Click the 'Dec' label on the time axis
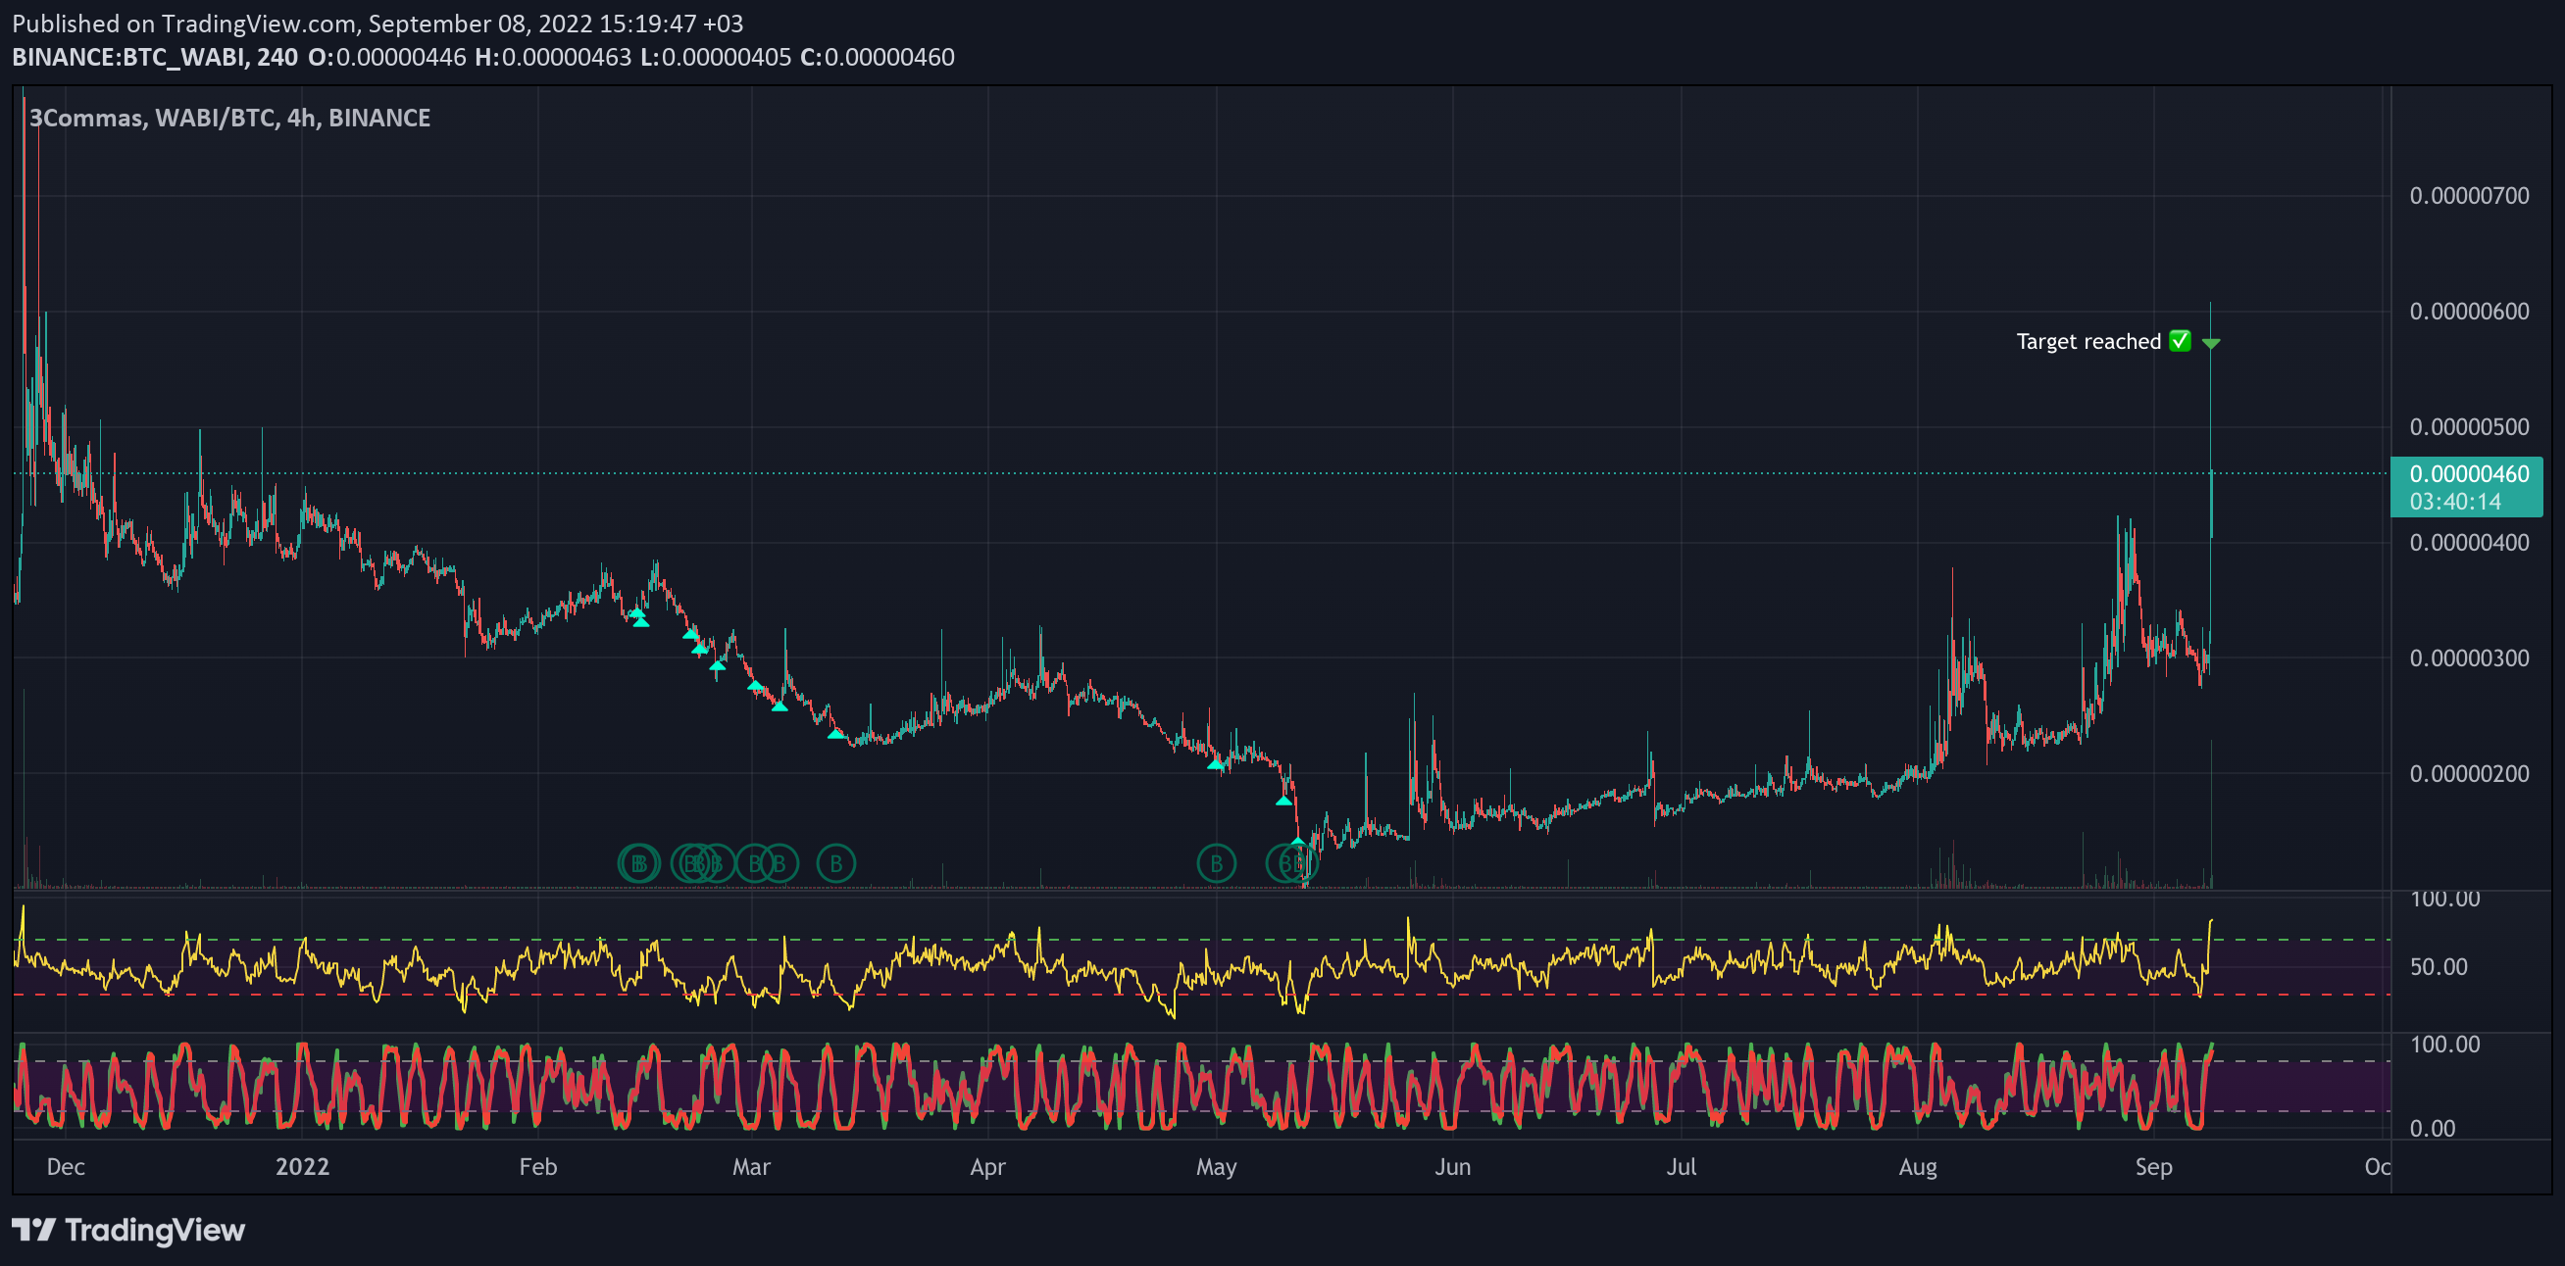The image size is (2565, 1266). (x=66, y=1166)
